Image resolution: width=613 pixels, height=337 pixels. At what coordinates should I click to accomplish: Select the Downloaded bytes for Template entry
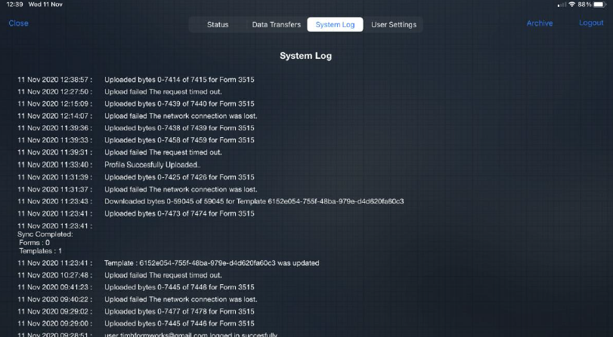coord(254,201)
